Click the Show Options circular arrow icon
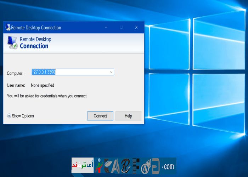Image resolution: width=248 pixels, height=177 pixels. point(9,116)
